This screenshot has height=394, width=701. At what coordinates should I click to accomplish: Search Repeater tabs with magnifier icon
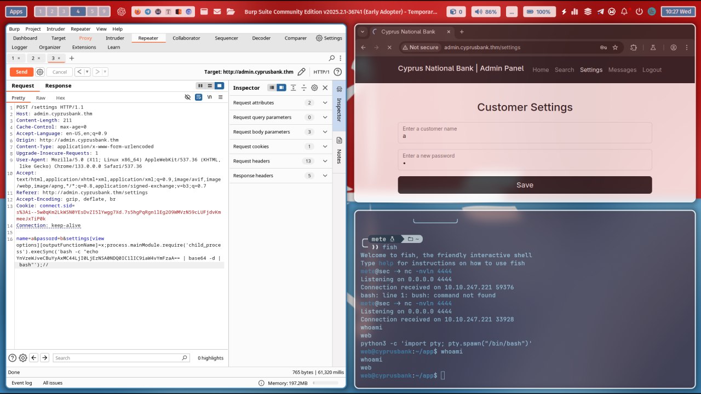(331, 58)
